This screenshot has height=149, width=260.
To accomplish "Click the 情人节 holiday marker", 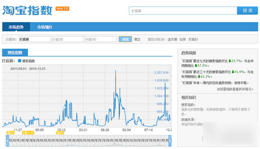I will [x=28, y=133].
